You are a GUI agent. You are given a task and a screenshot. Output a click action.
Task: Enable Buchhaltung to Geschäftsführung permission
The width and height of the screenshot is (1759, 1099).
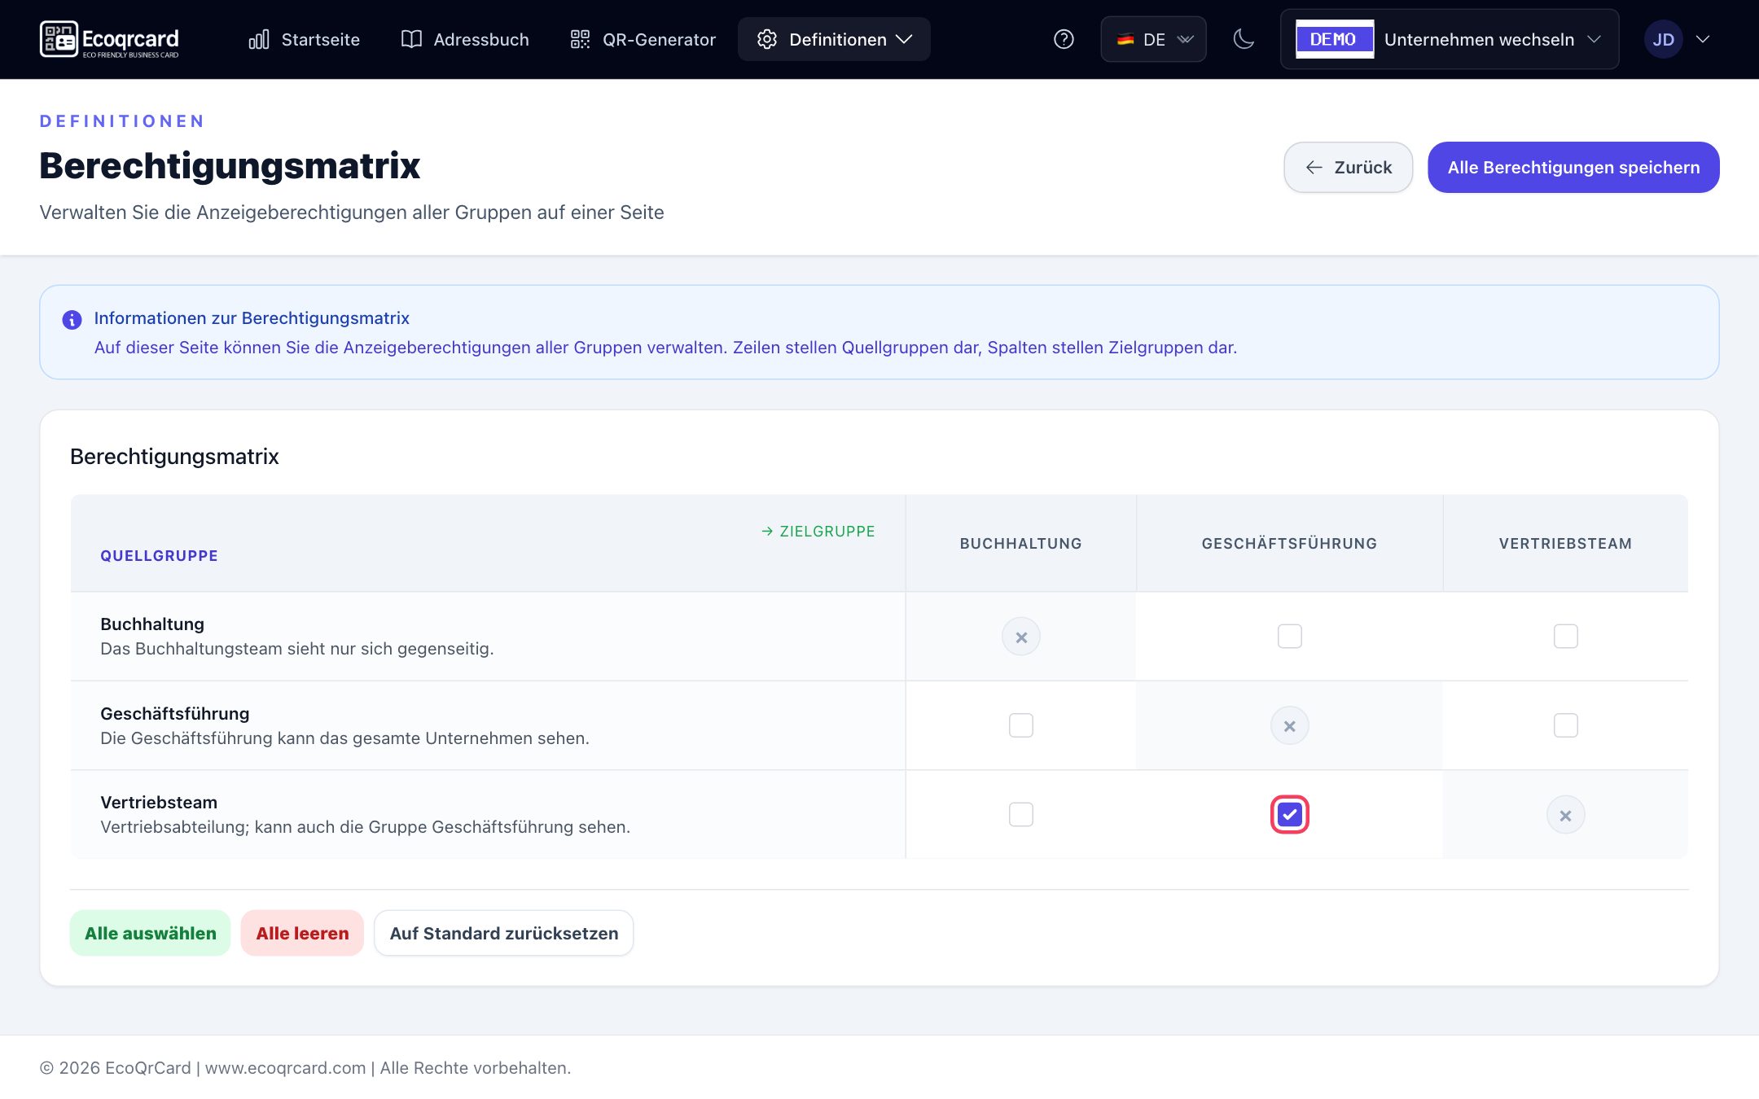point(1289,636)
